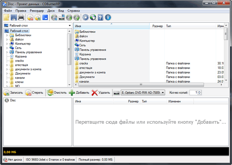Image resolution: width=232 pixels, height=165 pixels.
Task: Open the Справка menu
Action: coord(73,10)
